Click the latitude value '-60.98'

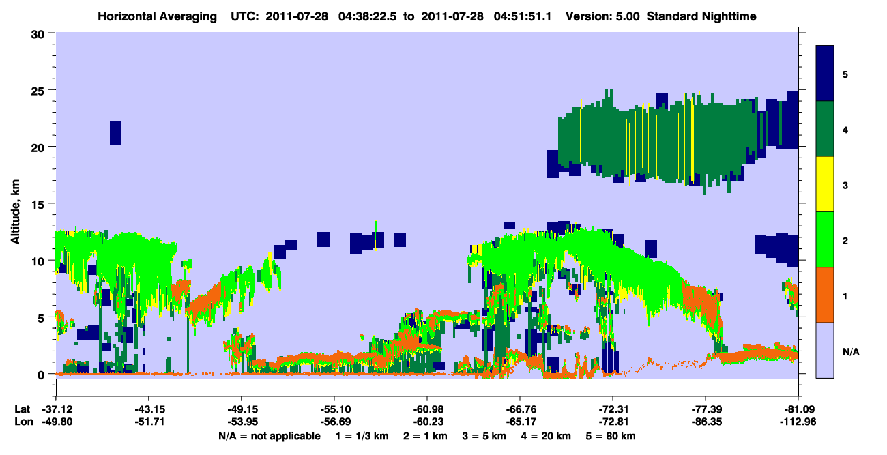[x=427, y=409]
